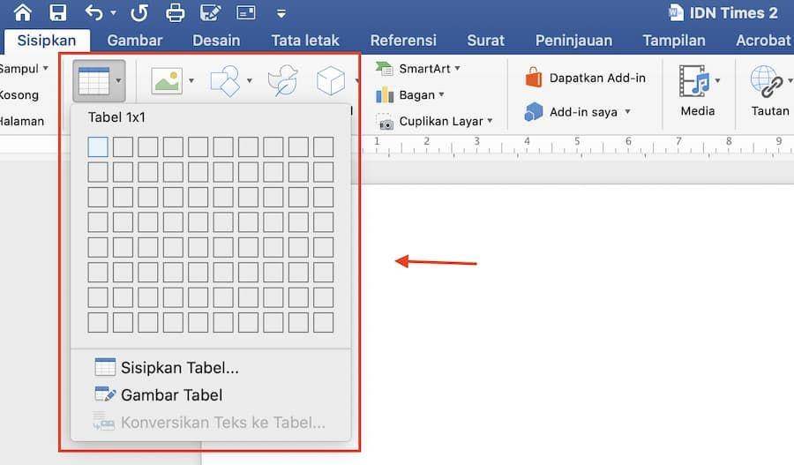Click the Icons (duck) button in the ribbon
The width and height of the screenshot is (794, 465).
click(x=282, y=80)
